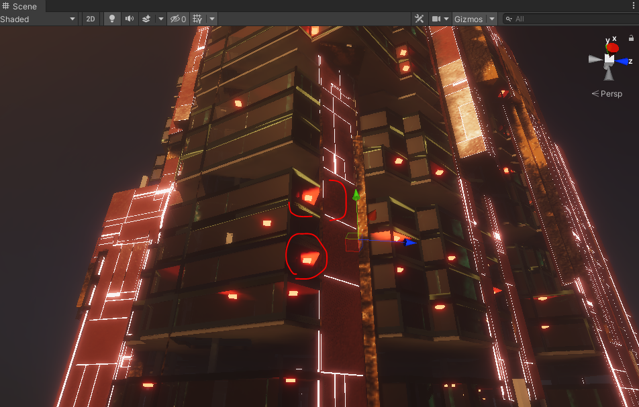Click the blue Z axis cone on orientation gizmo
639x407 pixels.
coord(624,61)
